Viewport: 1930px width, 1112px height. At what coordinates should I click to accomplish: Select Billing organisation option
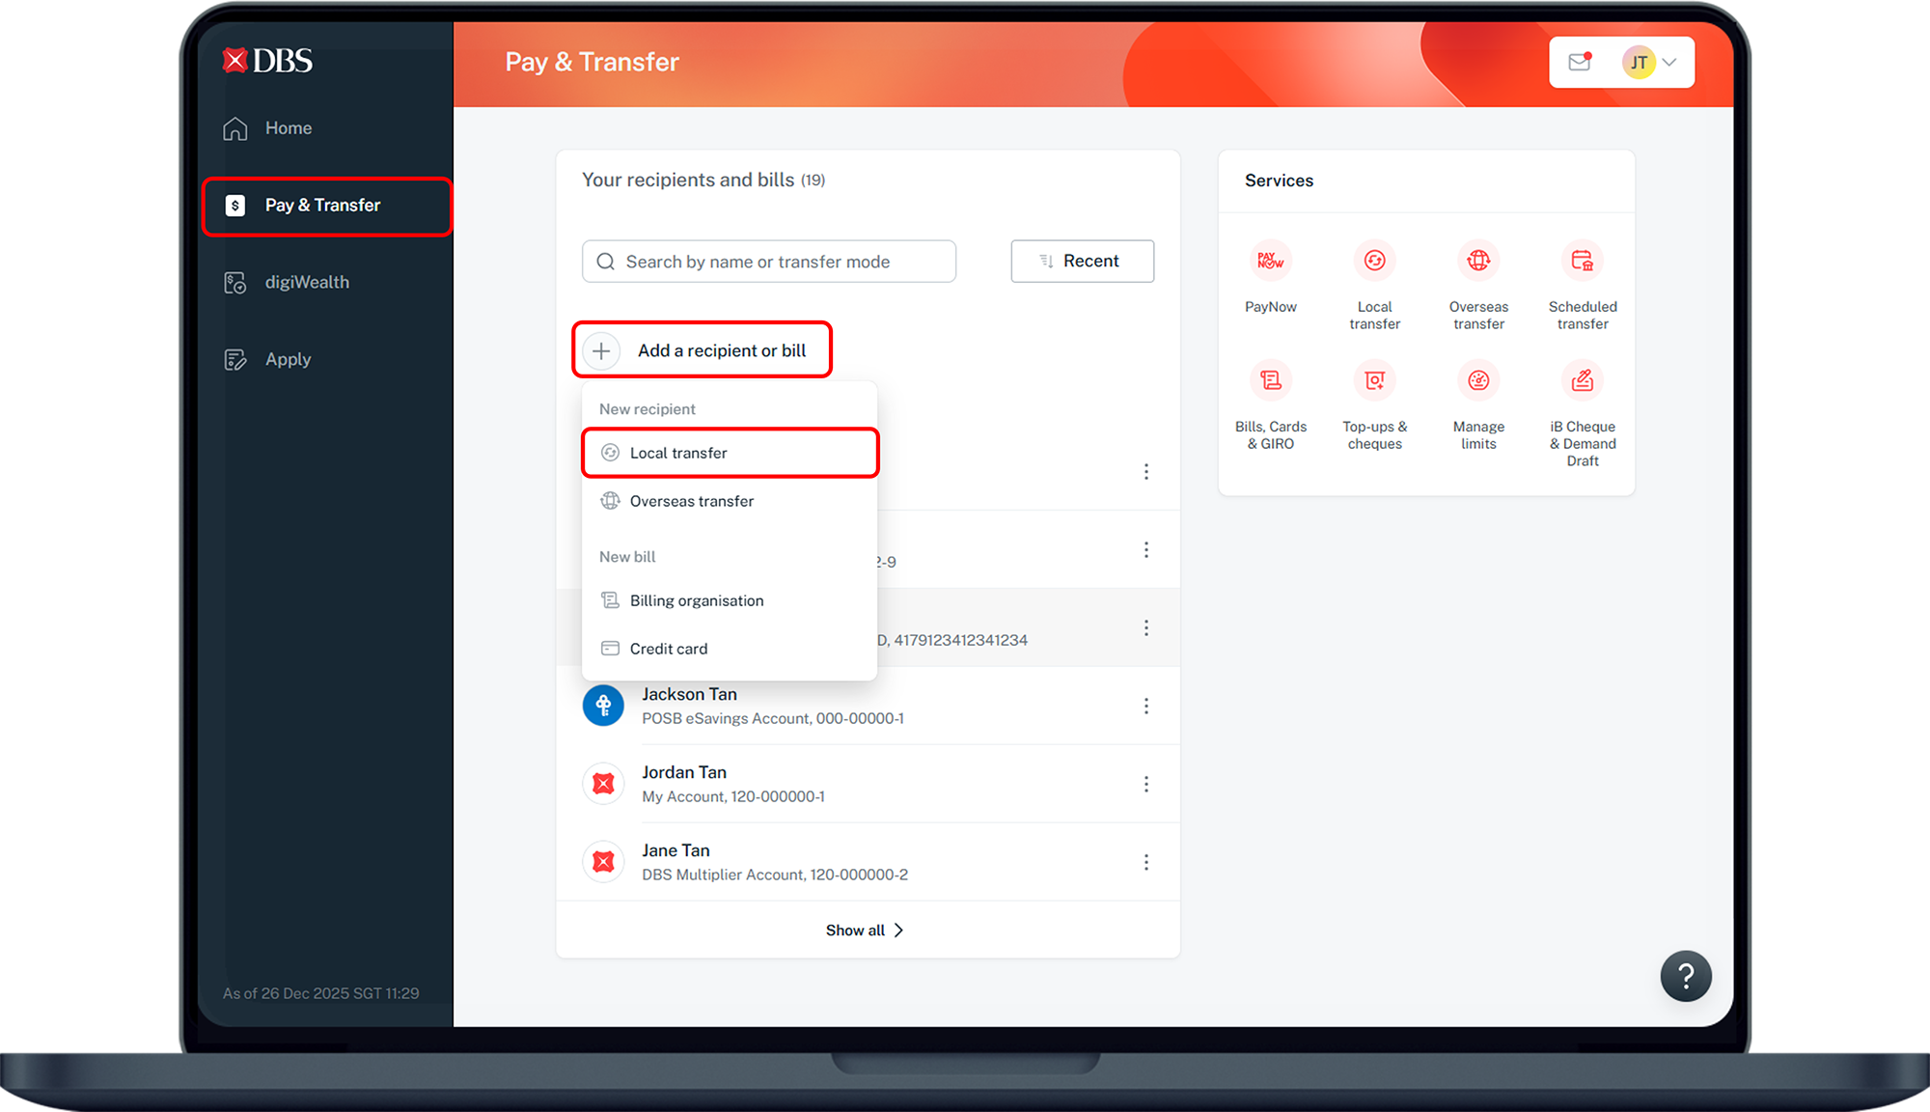(730, 600)
